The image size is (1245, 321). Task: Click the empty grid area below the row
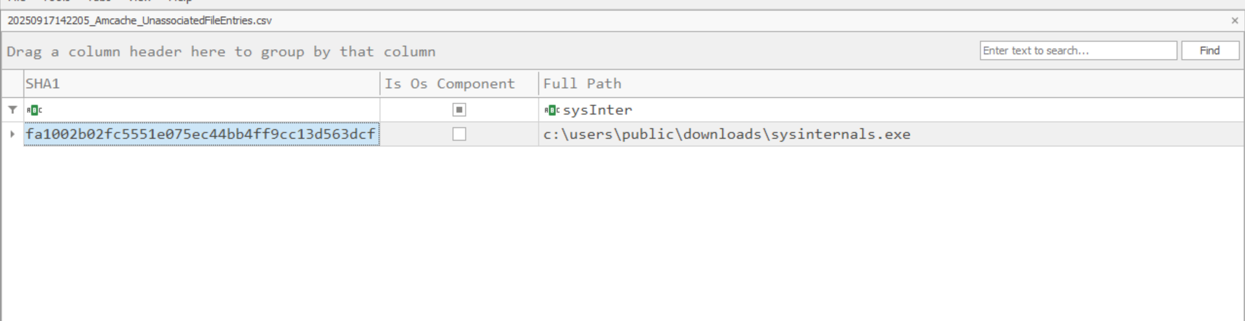coord(623,233)
